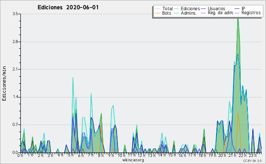This screenshot has width=266, height=164.
Task: Click the Reg. de adm. magenta swatch
Action: [203, 13]
